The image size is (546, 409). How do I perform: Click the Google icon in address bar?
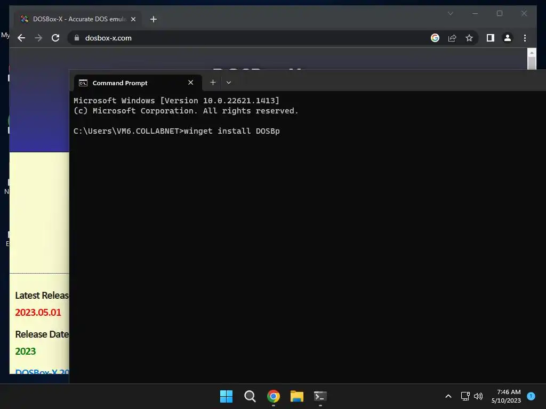click(435, 38)
